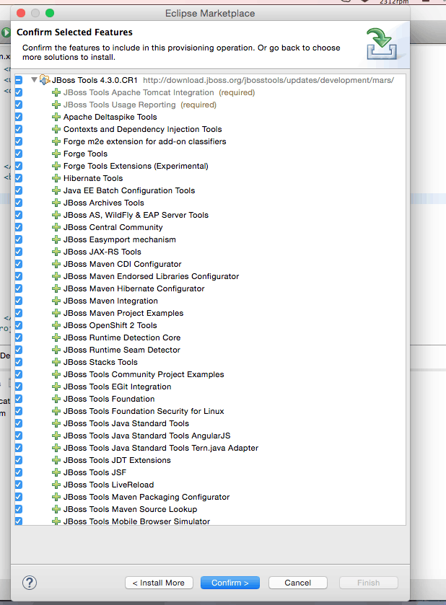446x605 pixels.
Task: Click the plus icon beside JBoss Tools Maven Source Lookup
Action: point(56,509)
